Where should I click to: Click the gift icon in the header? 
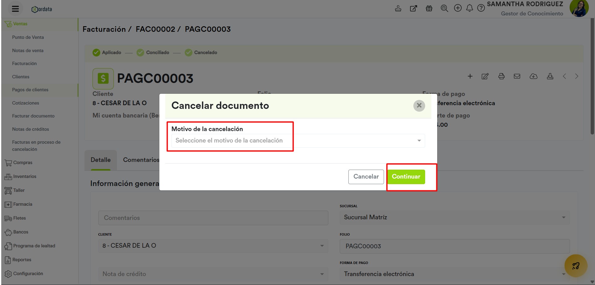429,8
